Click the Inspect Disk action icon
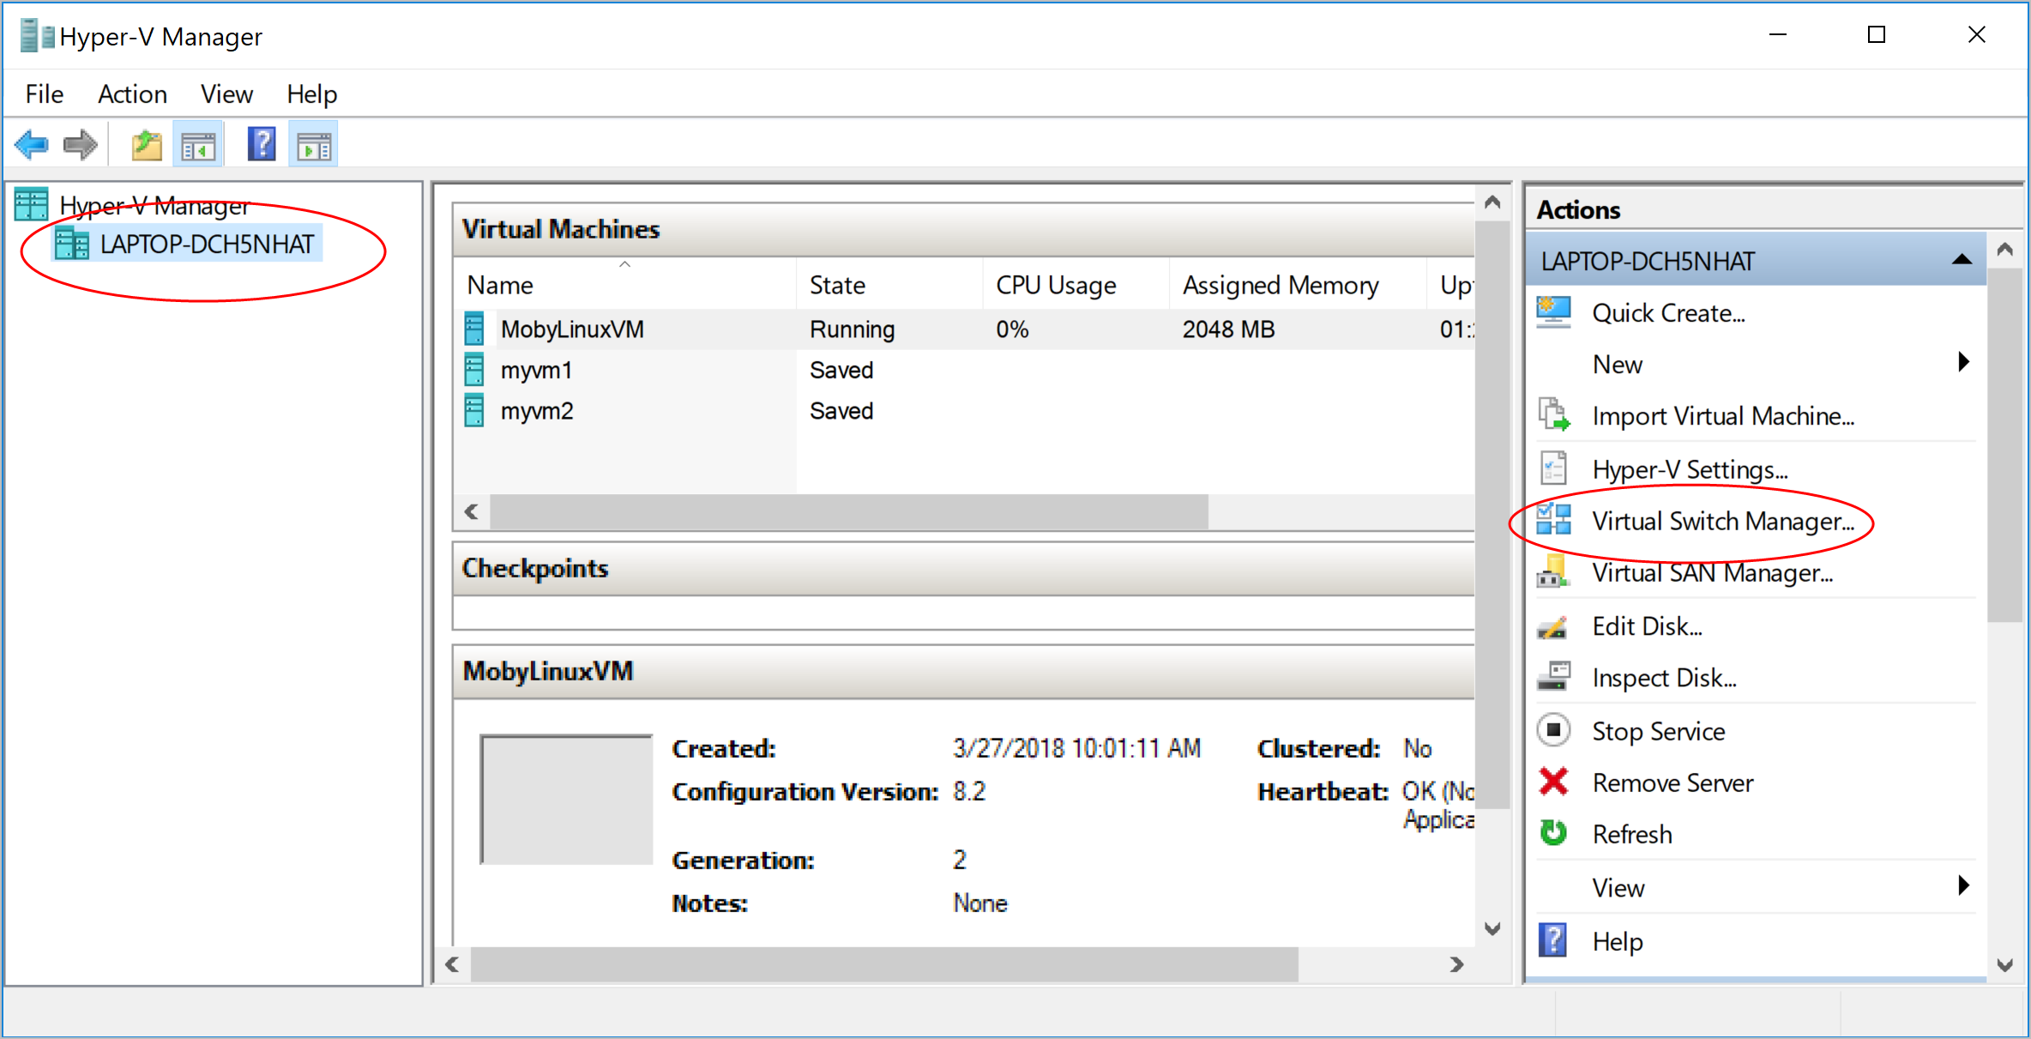This screenshot has width=2031, height=1039. coord(1553,677)
